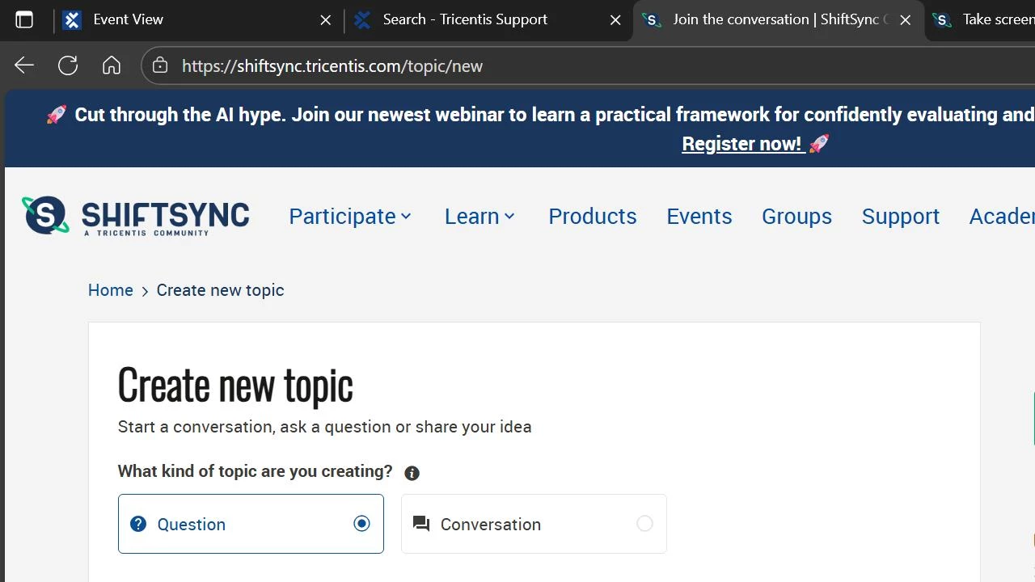The height and width of the screenshot is (582, 1035).
Task: Click the question mark icon in Question card
Action: [138, 524]
